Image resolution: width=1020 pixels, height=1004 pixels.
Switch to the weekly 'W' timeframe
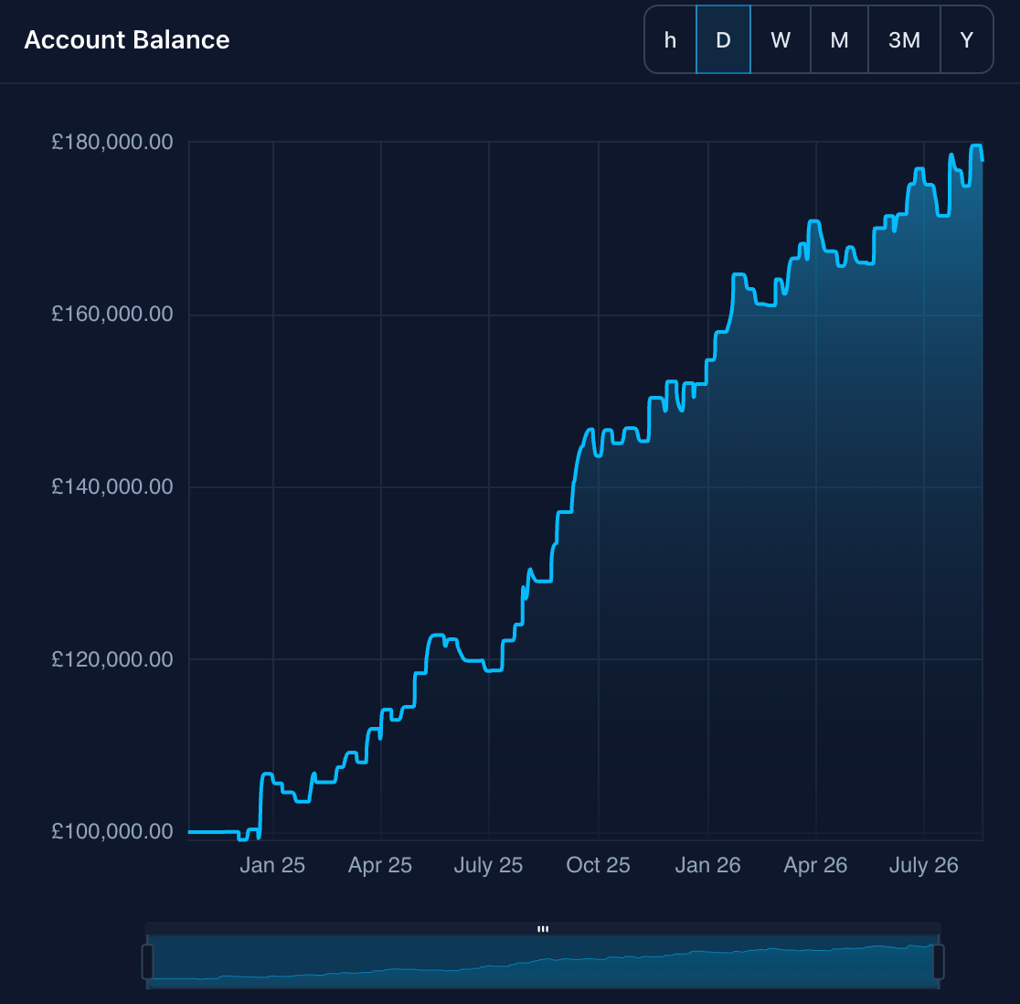pyautogui.click(x=781, y=39)
